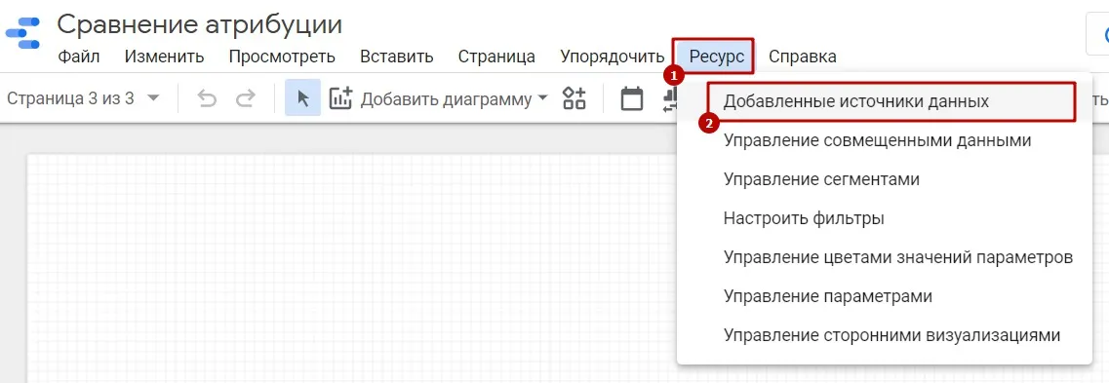Open the 'Упорядочить' menu
The width and height of the screenshot is (1109, 383).
click(x=613, y=57)
